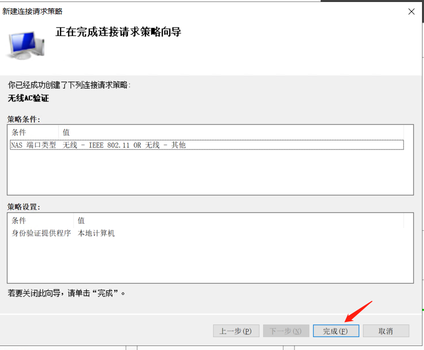Click the policy name 无线AC验证
This screenshot has height=350, width=424.
point(28,98)
